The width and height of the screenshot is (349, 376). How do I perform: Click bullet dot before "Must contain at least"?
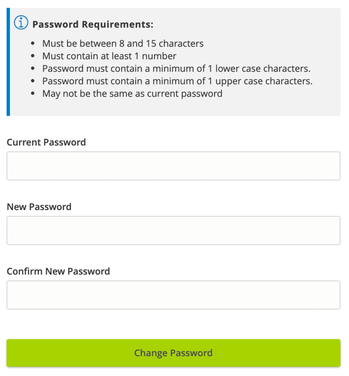[33, 57]
